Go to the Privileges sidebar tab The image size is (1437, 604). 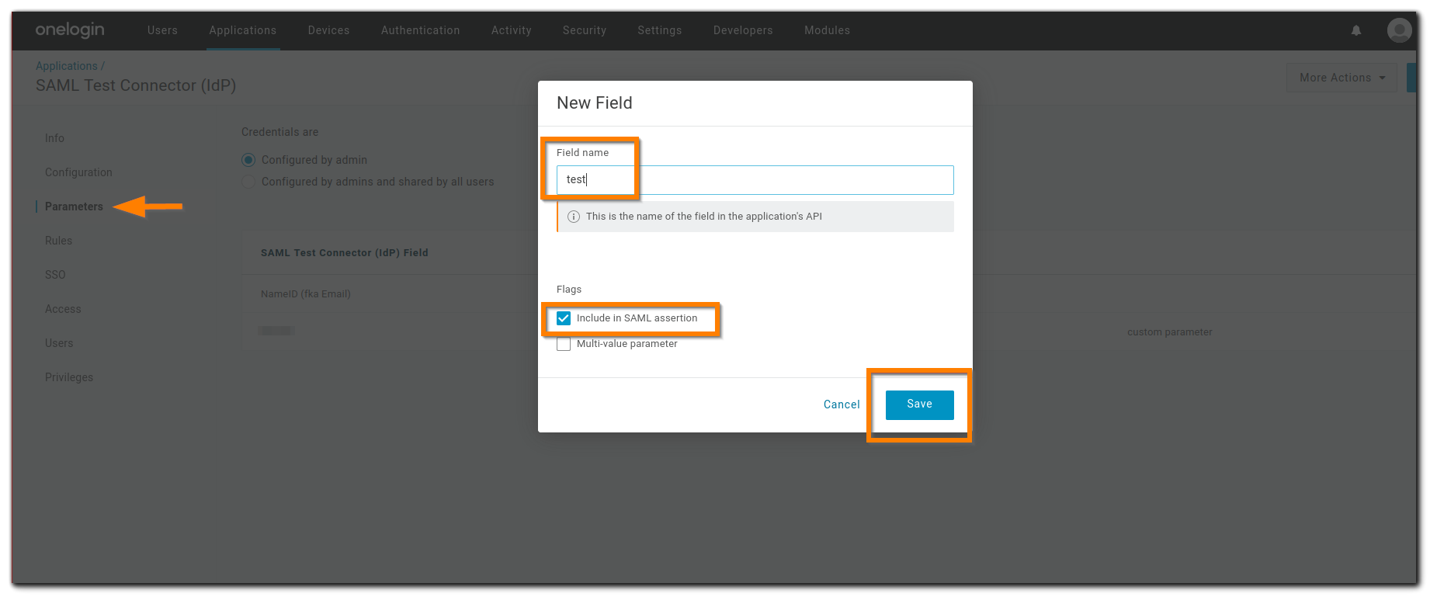coord(69,377)
